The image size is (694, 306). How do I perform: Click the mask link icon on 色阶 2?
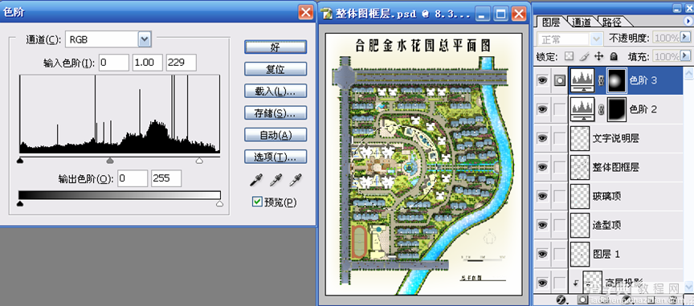click(x=601, y=109)
